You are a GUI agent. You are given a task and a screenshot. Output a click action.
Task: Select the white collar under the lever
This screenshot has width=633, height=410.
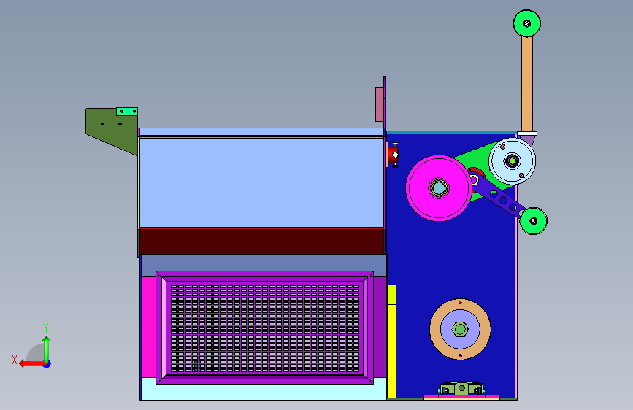[527, 134]
